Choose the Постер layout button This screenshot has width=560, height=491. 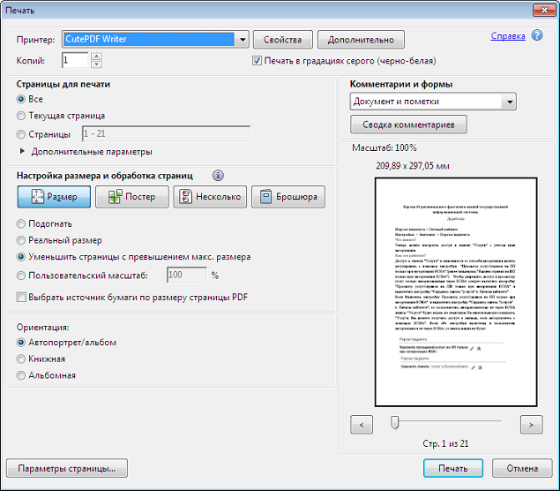[x=131, y=197]
